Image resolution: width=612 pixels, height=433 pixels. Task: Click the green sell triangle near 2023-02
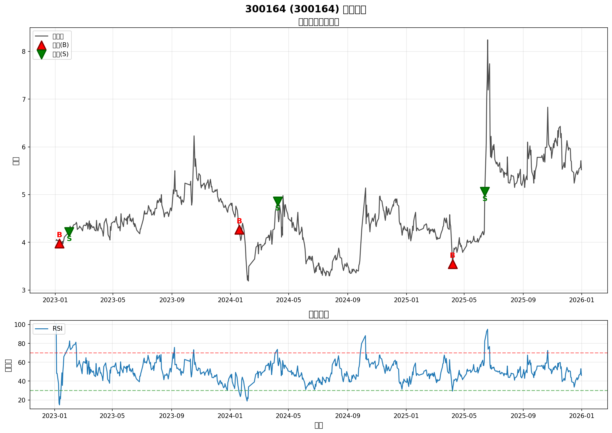point(69,232)
